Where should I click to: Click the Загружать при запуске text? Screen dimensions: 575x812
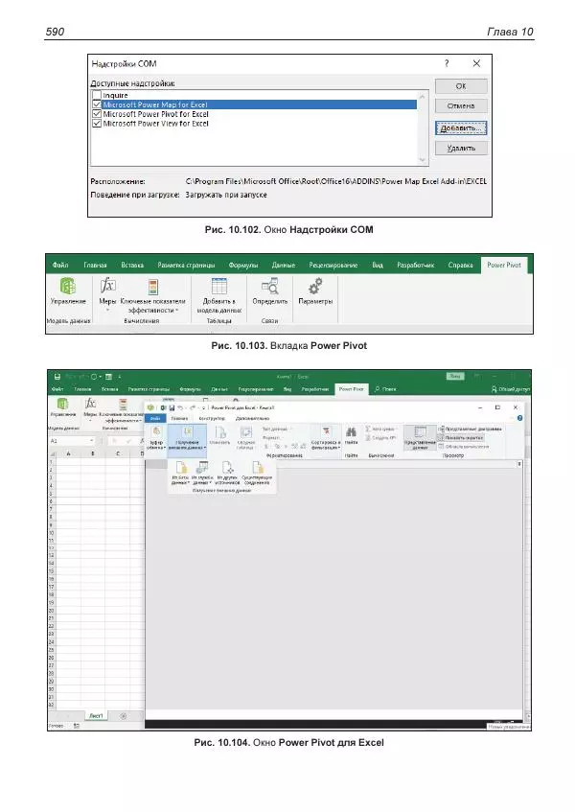226,195
